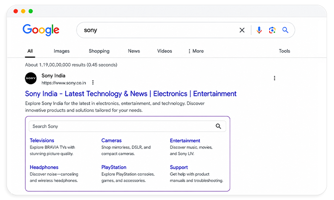Click the Sony round logo favicon
The height and width of the screenshot is (200, 334).
coord(31,78)
